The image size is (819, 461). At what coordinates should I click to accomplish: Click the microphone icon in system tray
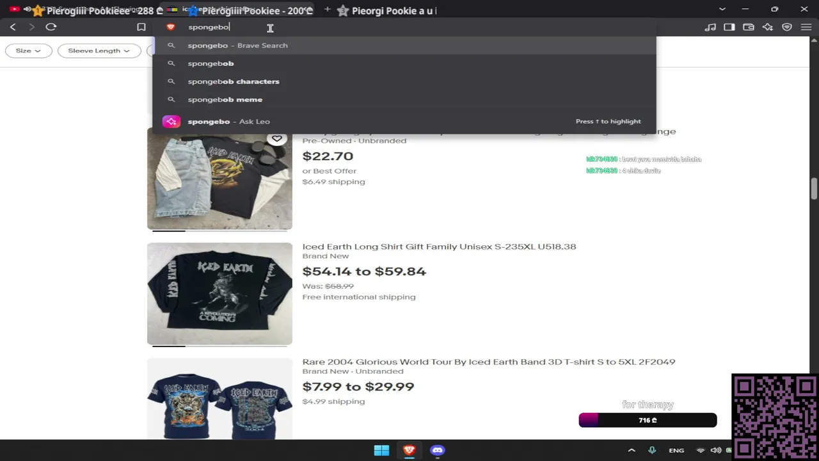click(x=652, y=450)
